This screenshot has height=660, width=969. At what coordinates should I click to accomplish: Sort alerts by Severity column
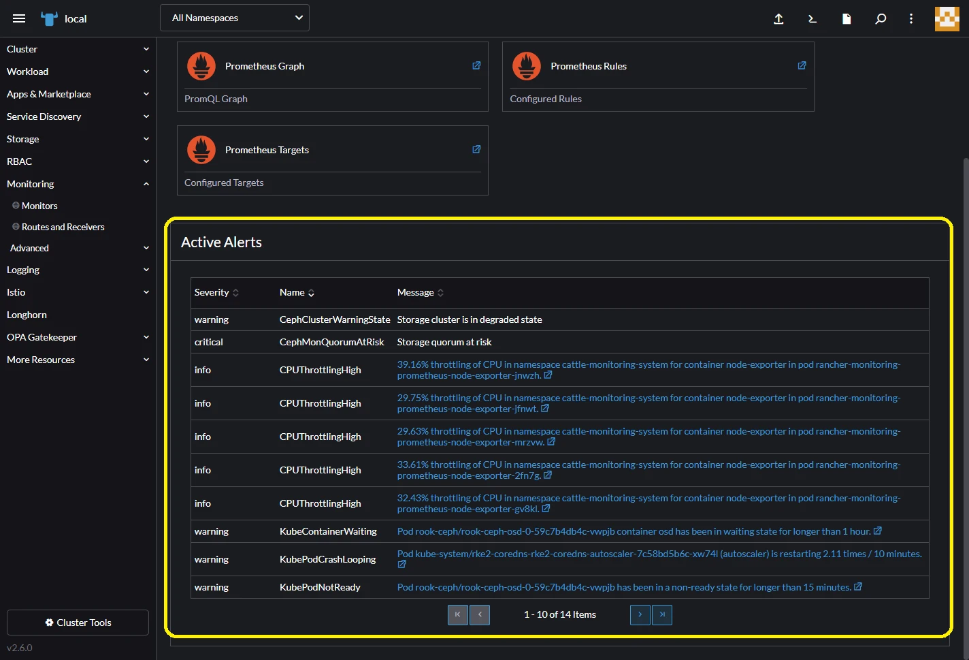point(216,292)
